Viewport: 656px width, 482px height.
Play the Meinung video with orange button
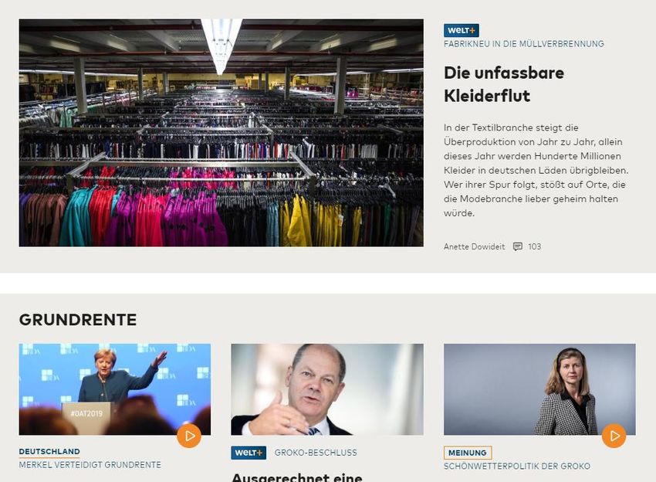(614, 436)
